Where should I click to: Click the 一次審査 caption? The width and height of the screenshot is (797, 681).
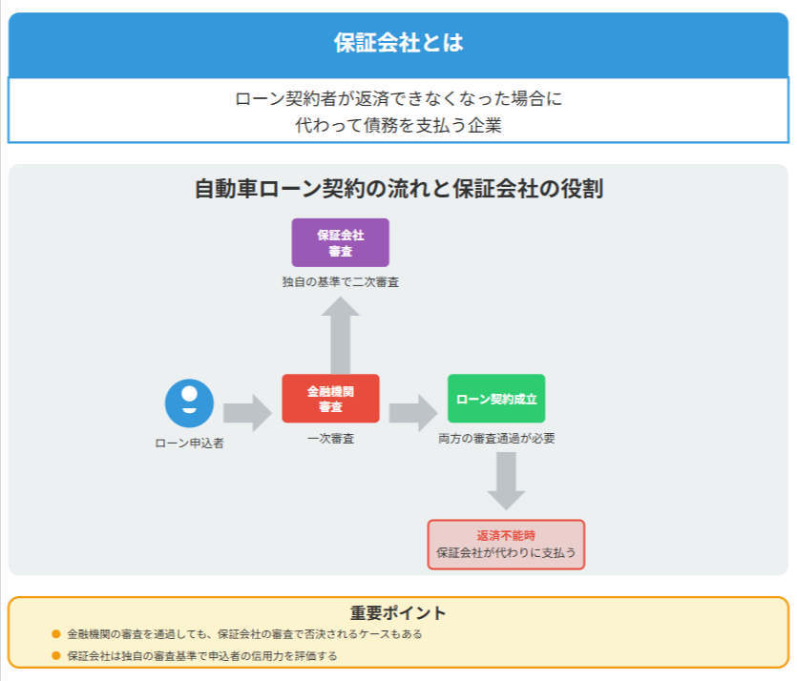pos(330,438)
